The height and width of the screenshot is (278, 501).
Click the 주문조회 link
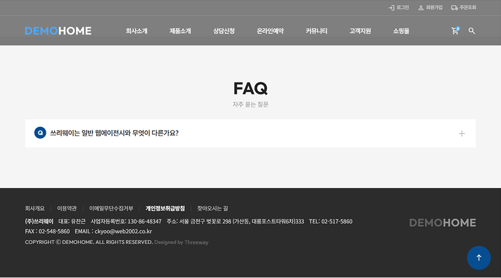coord(468,7)
